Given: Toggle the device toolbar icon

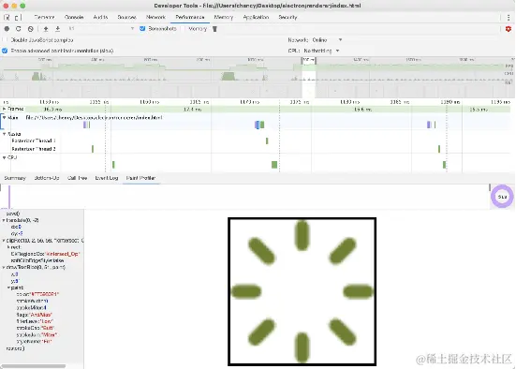Looking at the screenshot, I should (18, 18).
